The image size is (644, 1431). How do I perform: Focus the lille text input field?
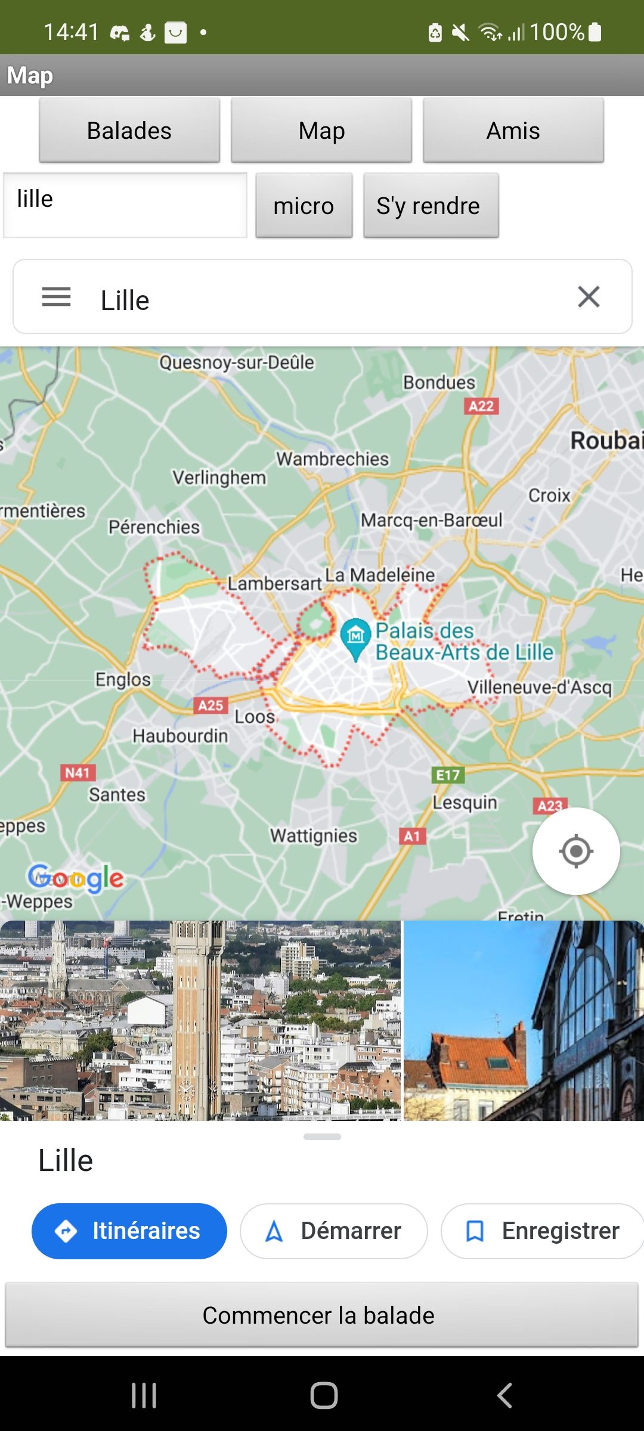pos(125,205)
